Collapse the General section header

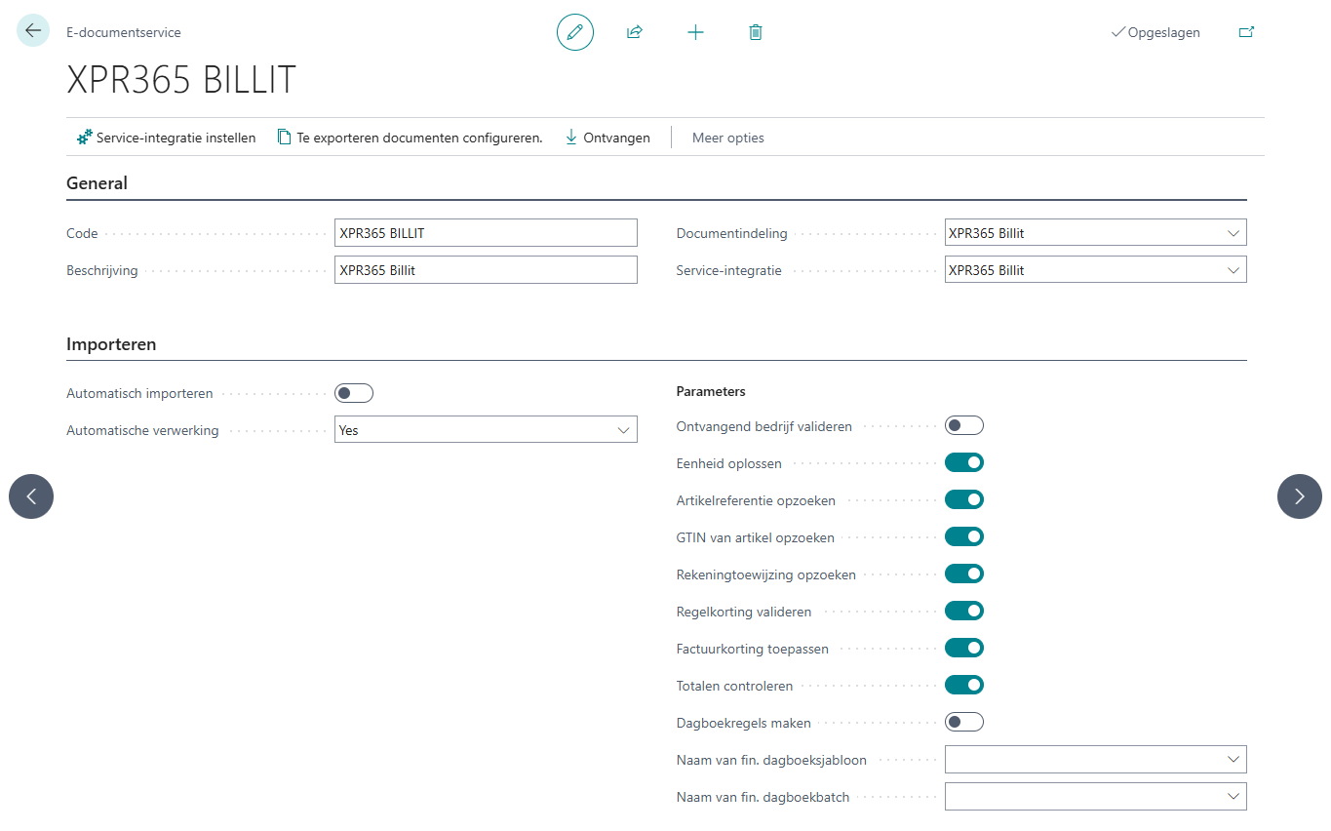coord(97,182)
